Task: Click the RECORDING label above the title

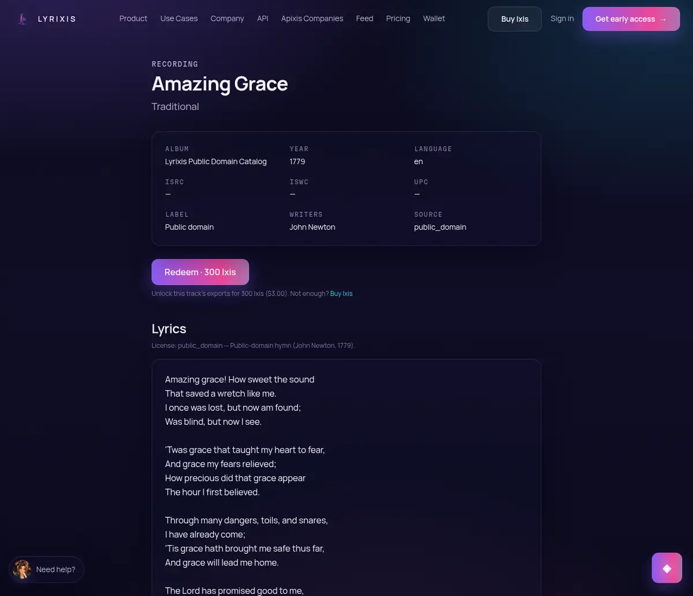Action: [175, 64]
